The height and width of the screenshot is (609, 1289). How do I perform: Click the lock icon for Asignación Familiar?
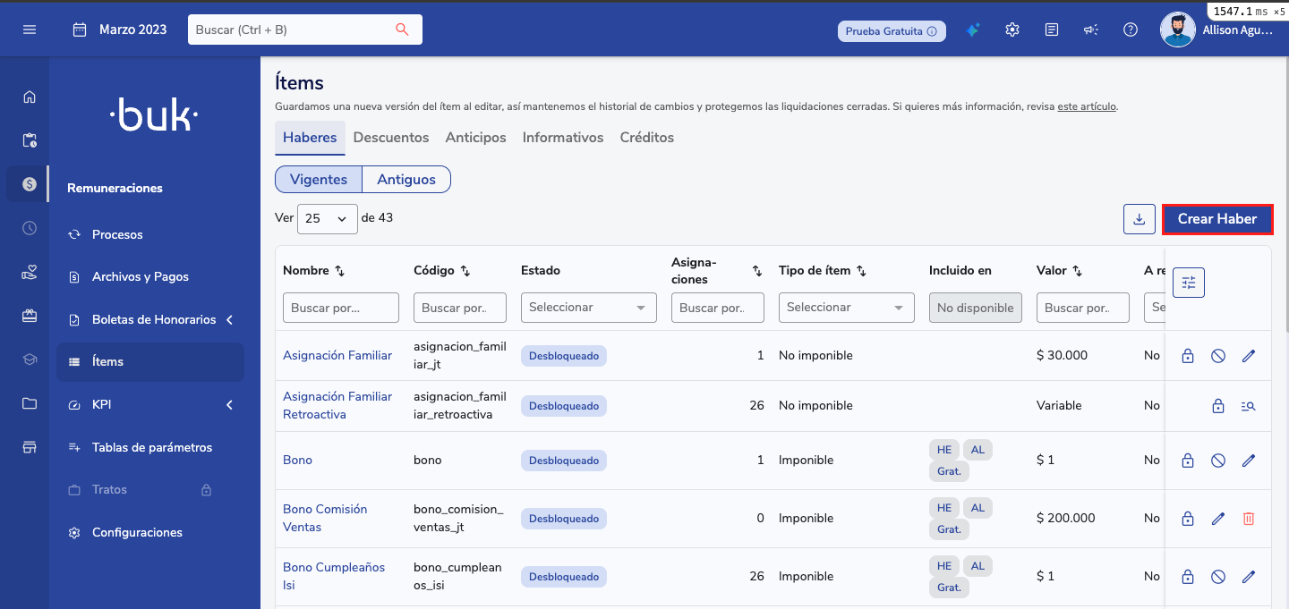click(1188, 356)
